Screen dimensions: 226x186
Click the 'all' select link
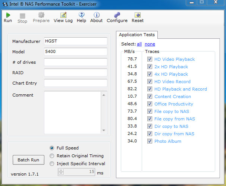click(x=139, y=44)
